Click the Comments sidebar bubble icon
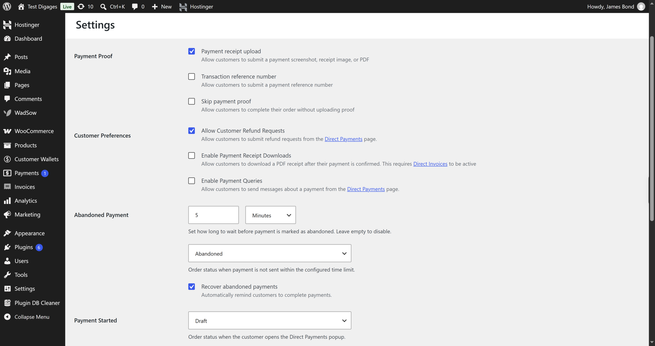The height and width of the screenshot is (346, 655). coord(7,99)
